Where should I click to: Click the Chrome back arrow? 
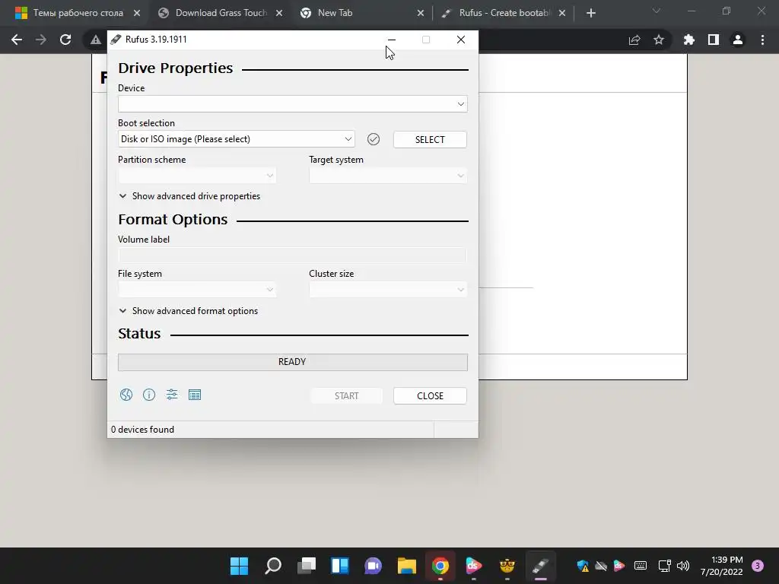[17, 40]
